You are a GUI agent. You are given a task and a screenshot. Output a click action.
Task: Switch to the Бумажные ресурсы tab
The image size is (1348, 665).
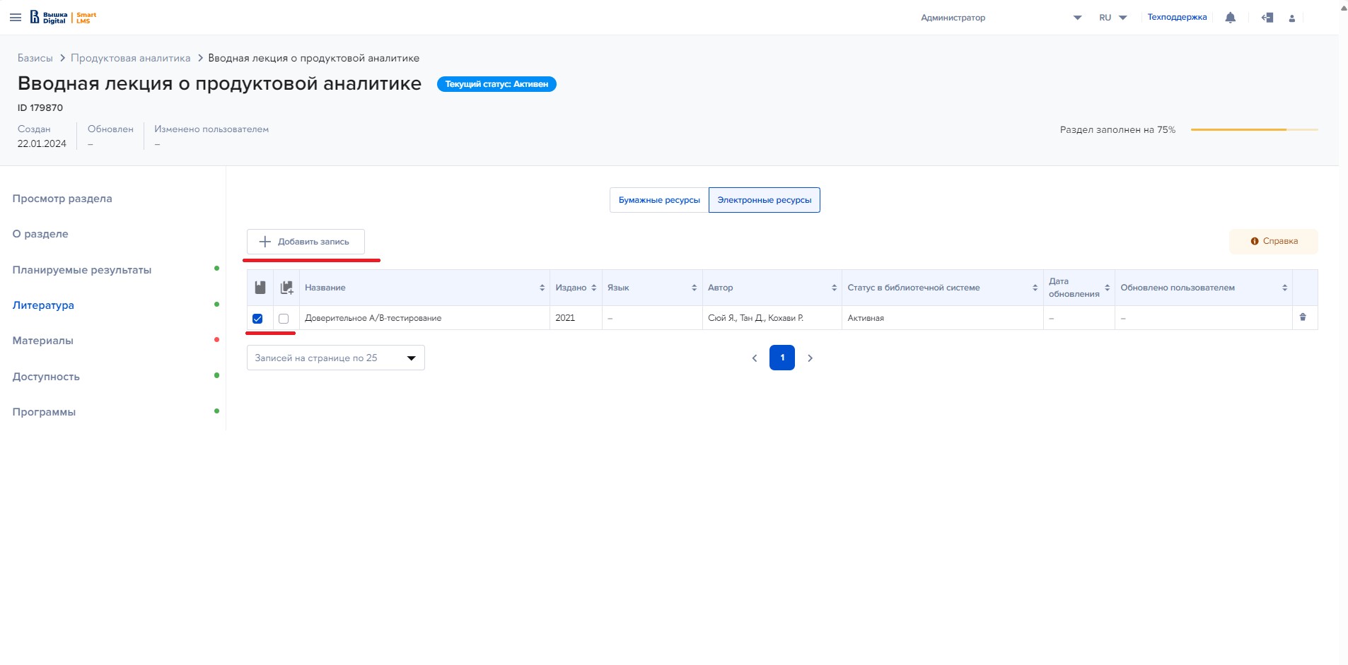pos(658,200)
